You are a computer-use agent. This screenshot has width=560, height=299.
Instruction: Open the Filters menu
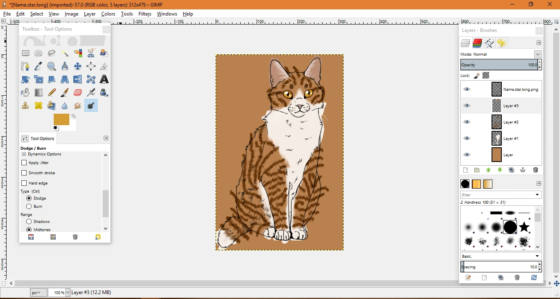pos(145,14)
